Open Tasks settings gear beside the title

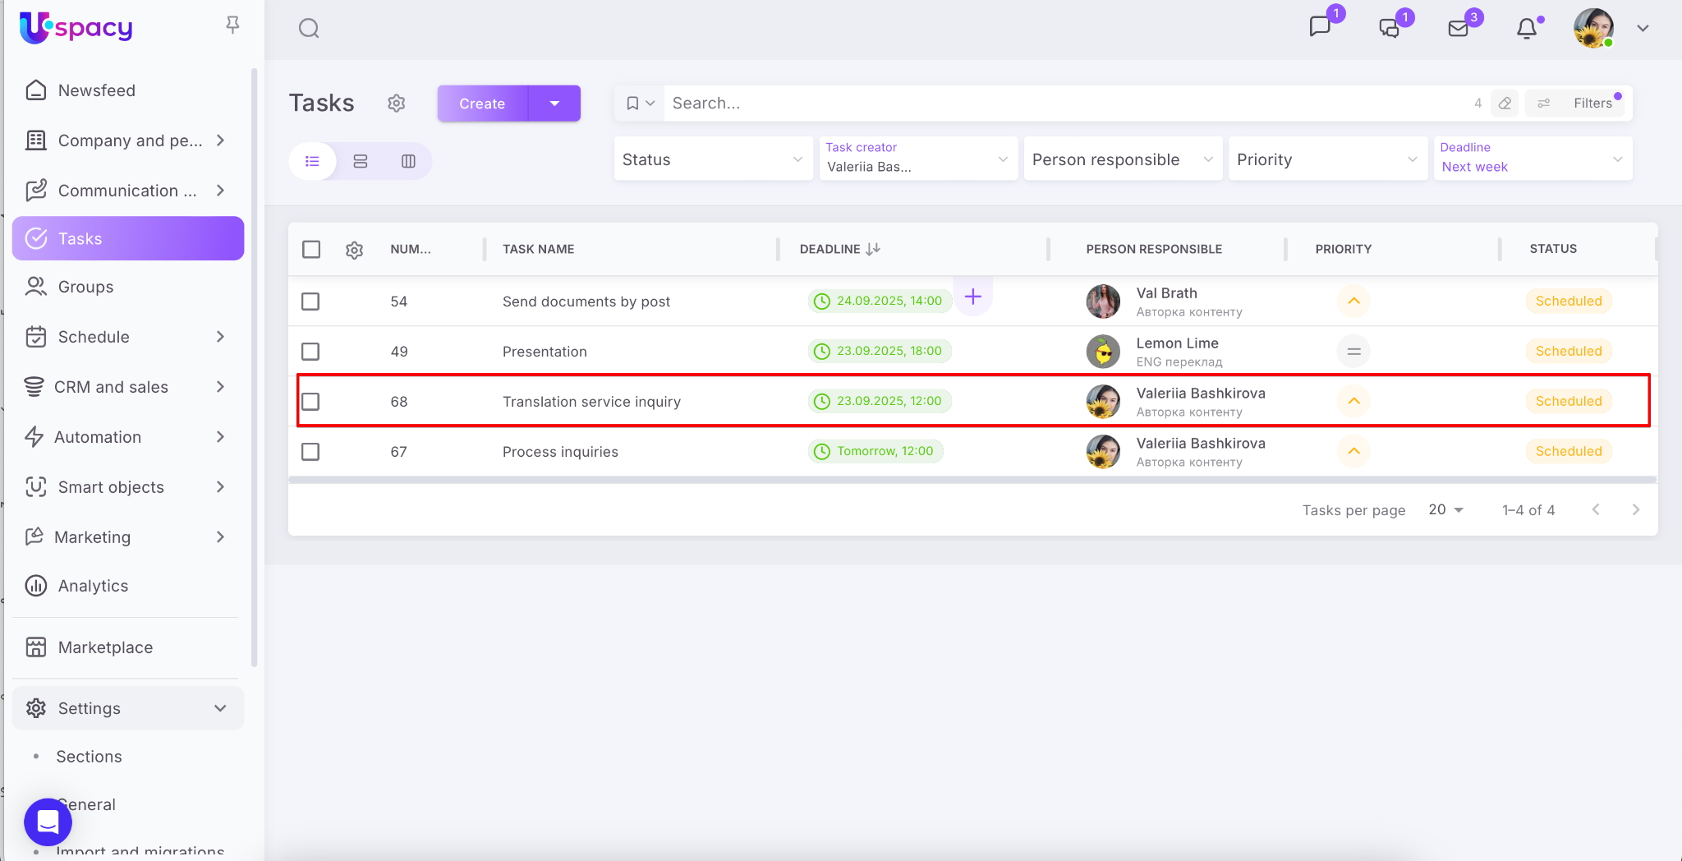pos(397,104)
